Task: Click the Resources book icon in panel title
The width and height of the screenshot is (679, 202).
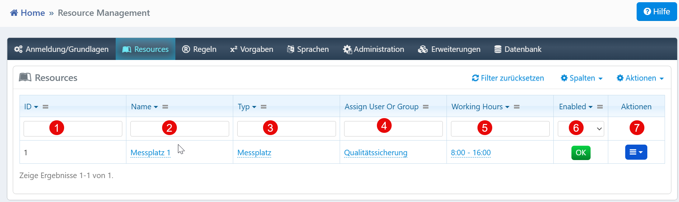Action: [25, 77]
